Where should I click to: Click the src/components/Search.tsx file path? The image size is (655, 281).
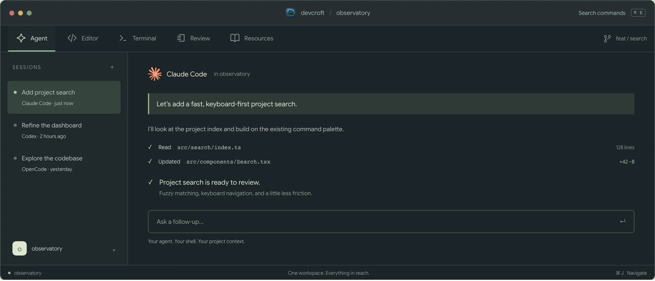point(228,162)
